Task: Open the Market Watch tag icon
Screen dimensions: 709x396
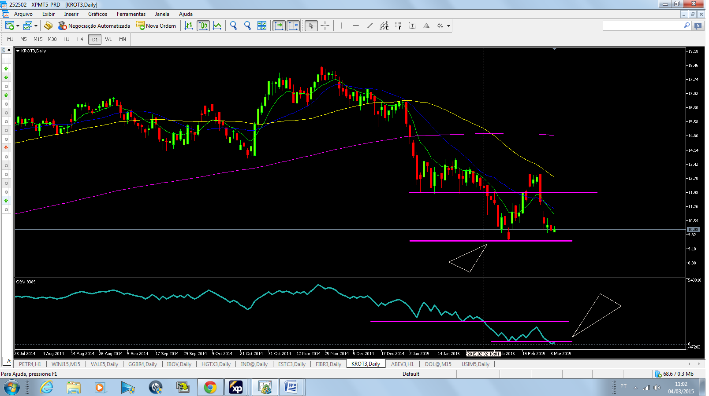Action: click(49, 26)
